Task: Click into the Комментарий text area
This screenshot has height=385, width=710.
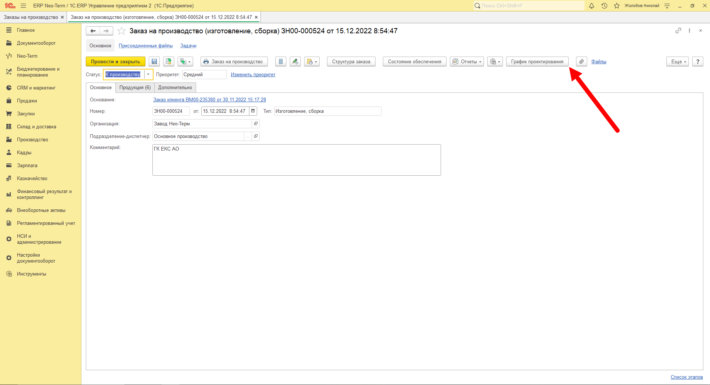Action: (x=297, y=160)
